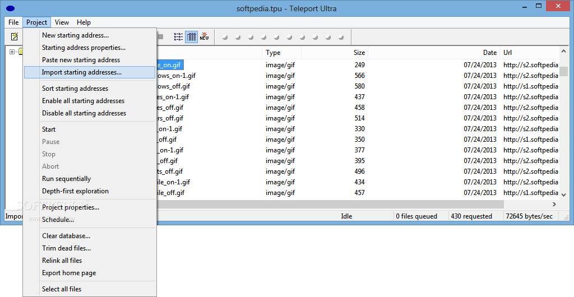Close the open Project menu
This screenshot has height=297, width=574.
coord(36,22)
